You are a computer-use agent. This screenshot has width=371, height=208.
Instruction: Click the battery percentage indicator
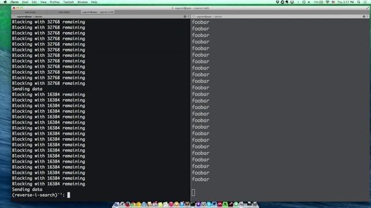[x=318, y=2]
